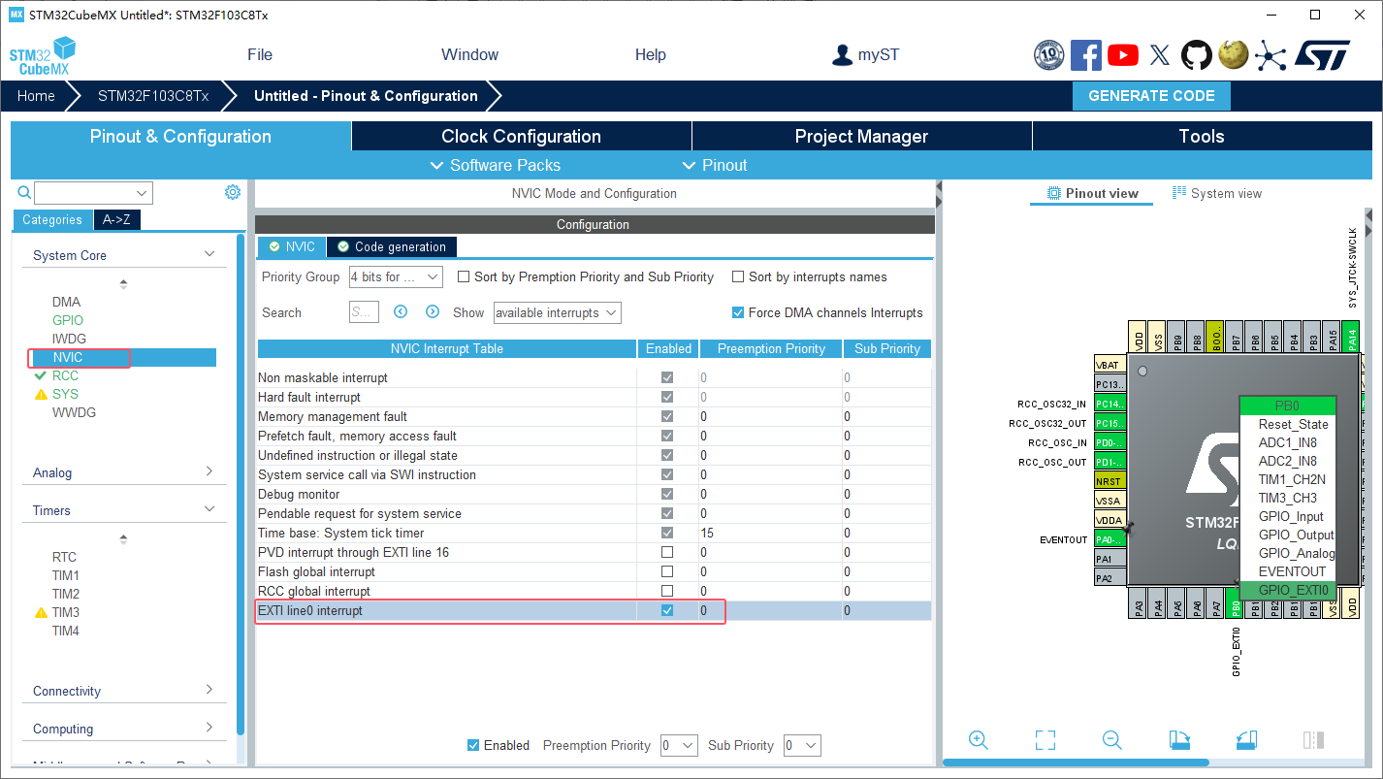This screenshot has height=779, width=1383.
Task: Click the left categories vertical scrollbar
Action: (x=241, y=485)
